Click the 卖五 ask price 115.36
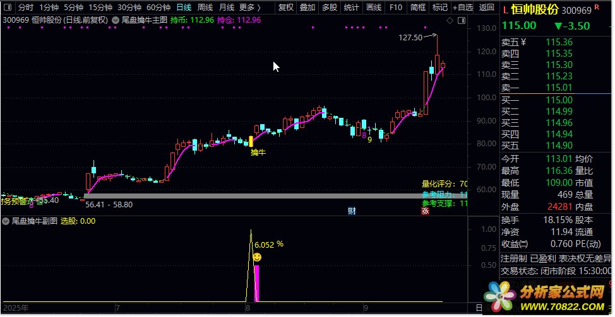 pos(559,42)
